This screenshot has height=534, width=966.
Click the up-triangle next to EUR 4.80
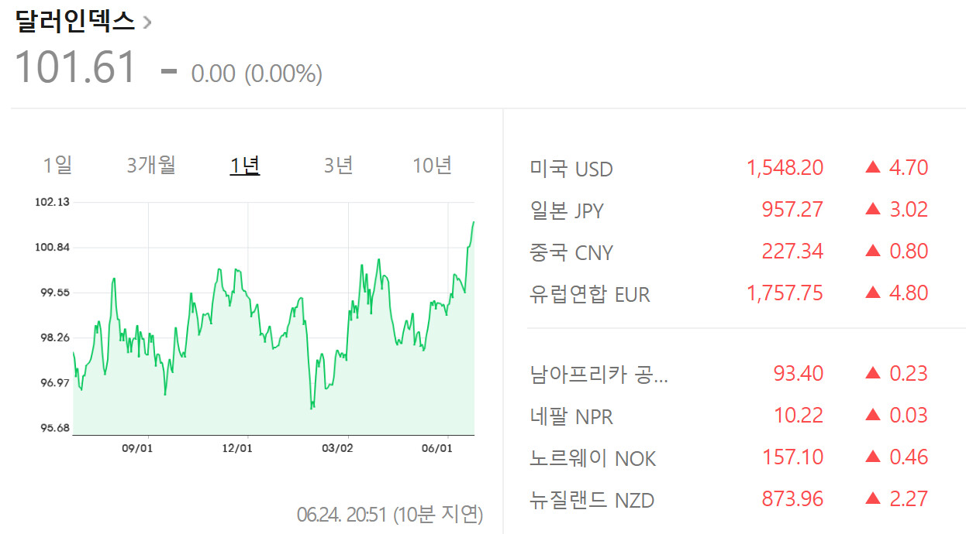[873, 293]
